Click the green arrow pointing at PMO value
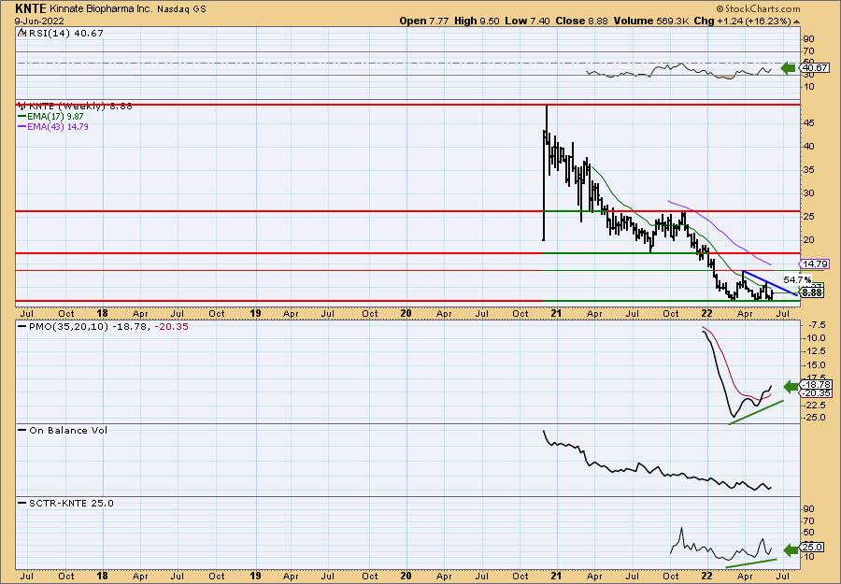 coord(791,386)
